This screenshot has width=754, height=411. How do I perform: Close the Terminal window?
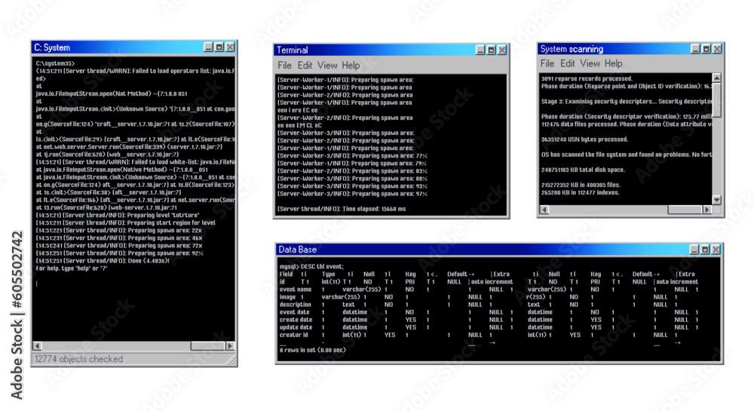(x=502, y=50)
